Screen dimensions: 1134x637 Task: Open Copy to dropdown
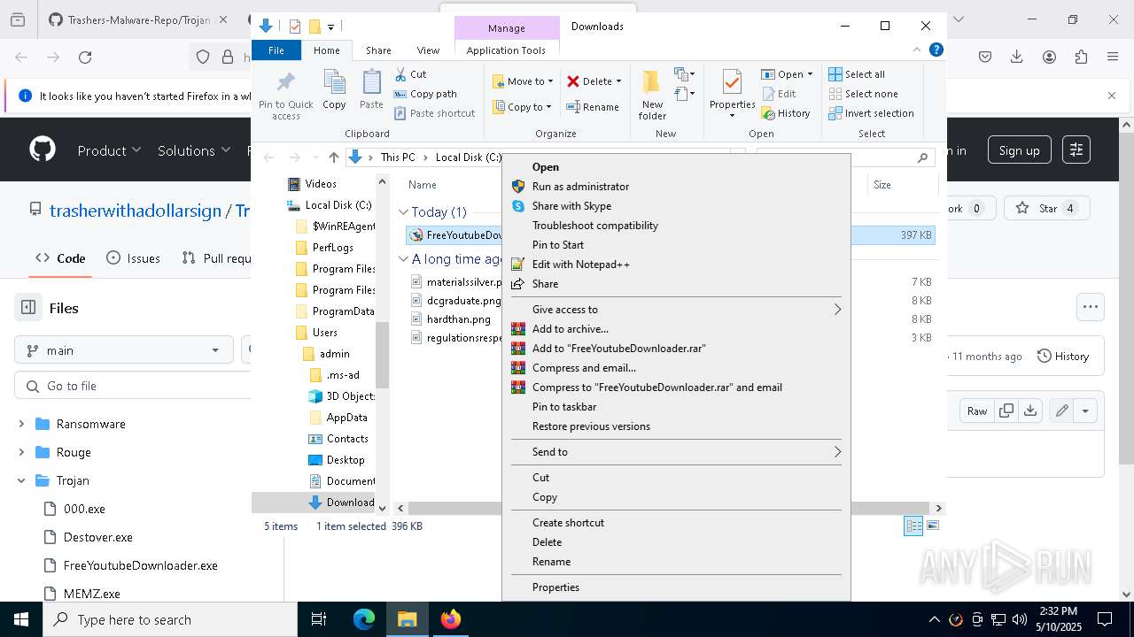click(523, 107)
